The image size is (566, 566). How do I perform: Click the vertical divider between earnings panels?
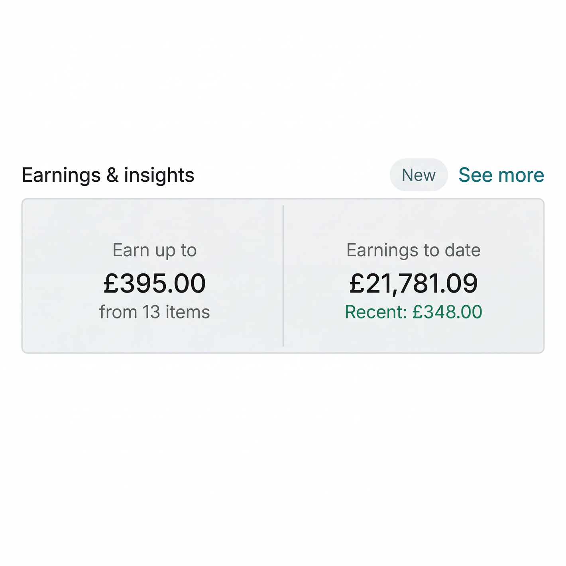283,276
